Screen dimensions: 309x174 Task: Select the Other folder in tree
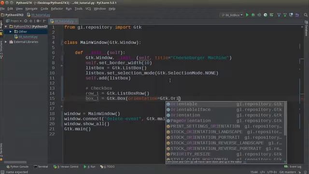(21, 31)
